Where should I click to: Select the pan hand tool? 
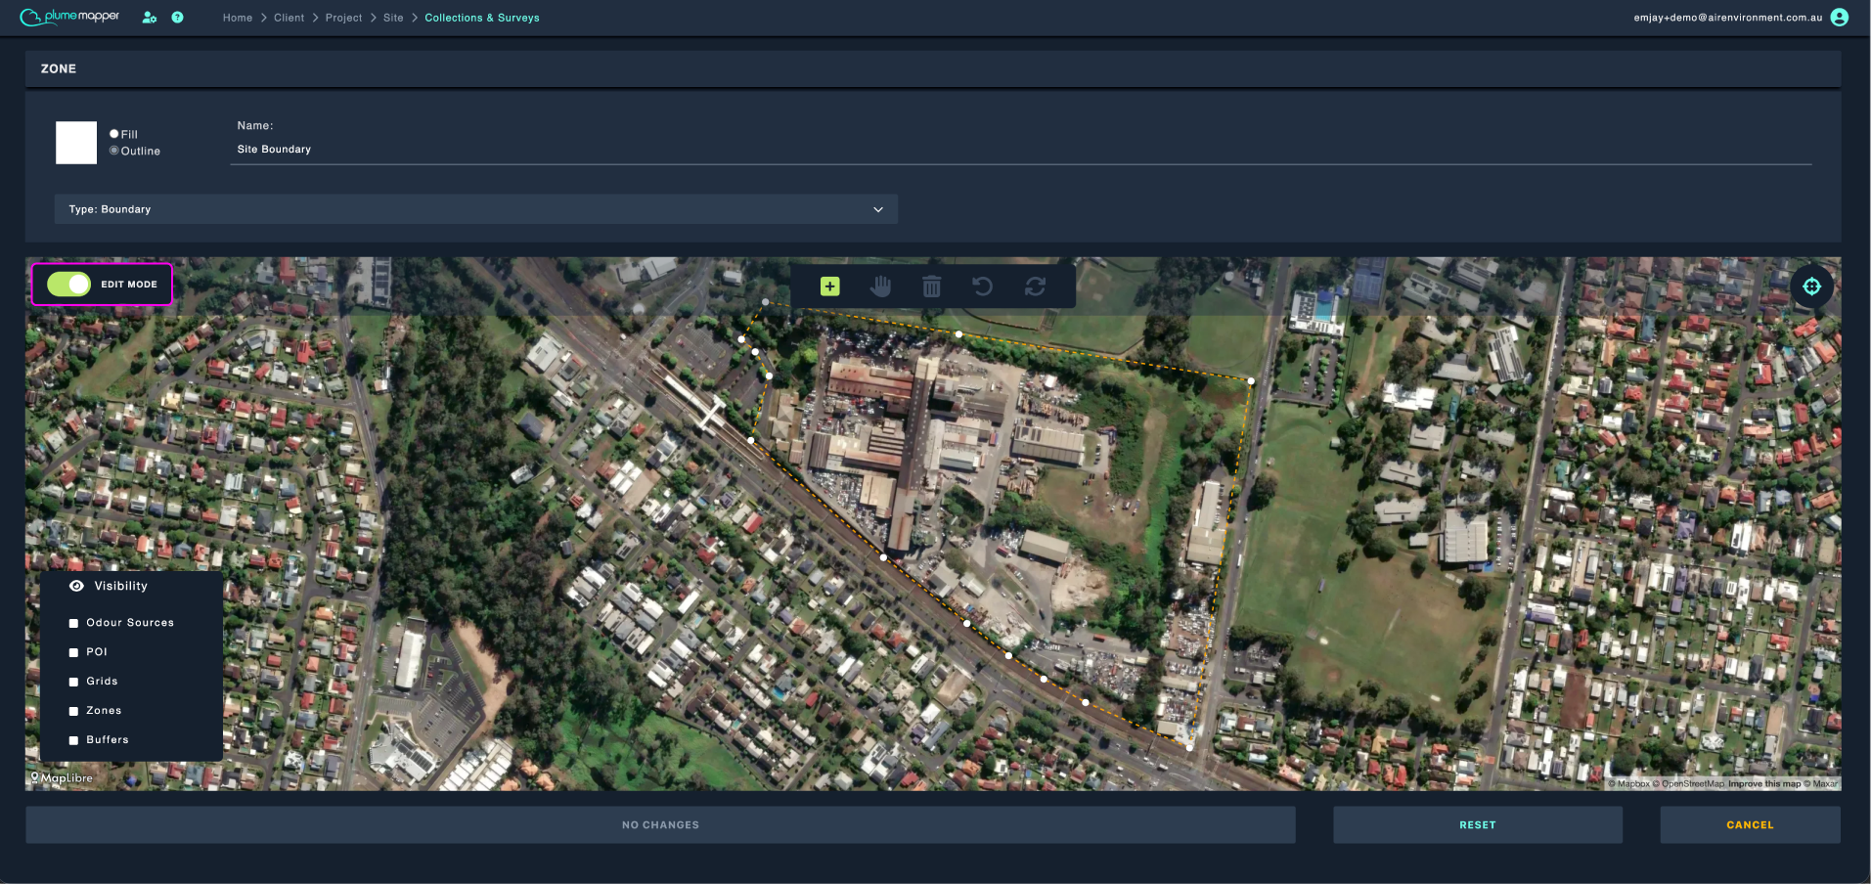click(x=881, y=287)
